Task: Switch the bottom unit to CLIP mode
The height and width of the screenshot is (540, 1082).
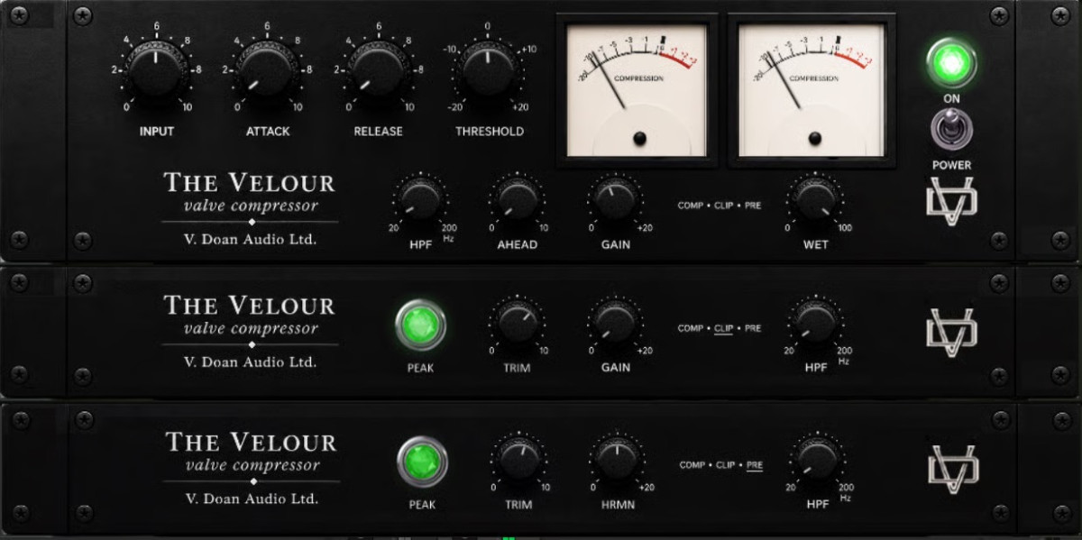Action: [725, 465]
